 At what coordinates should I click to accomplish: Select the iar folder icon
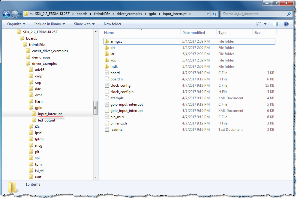pos(107,54)
